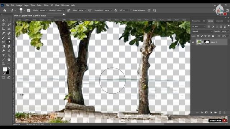Toggle airbrush-style build-up button
This screenshot has height=129, width=230.
click(90, 10)
